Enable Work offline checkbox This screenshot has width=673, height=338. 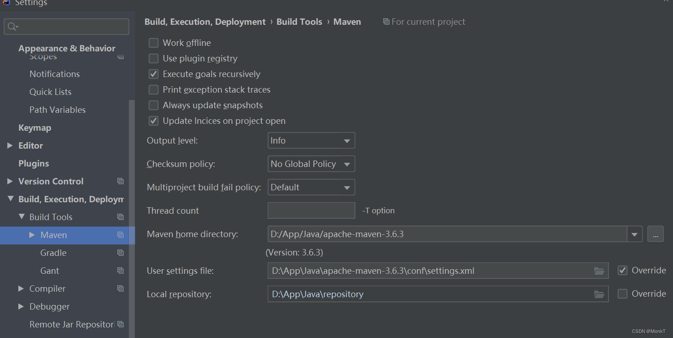(x=154, y=43)
